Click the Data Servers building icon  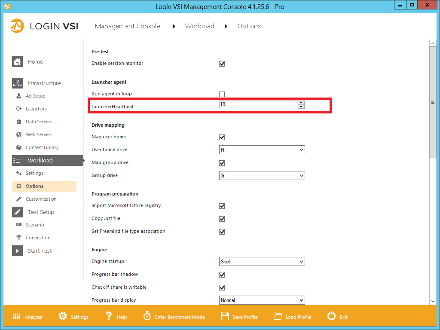pos(19,122)
